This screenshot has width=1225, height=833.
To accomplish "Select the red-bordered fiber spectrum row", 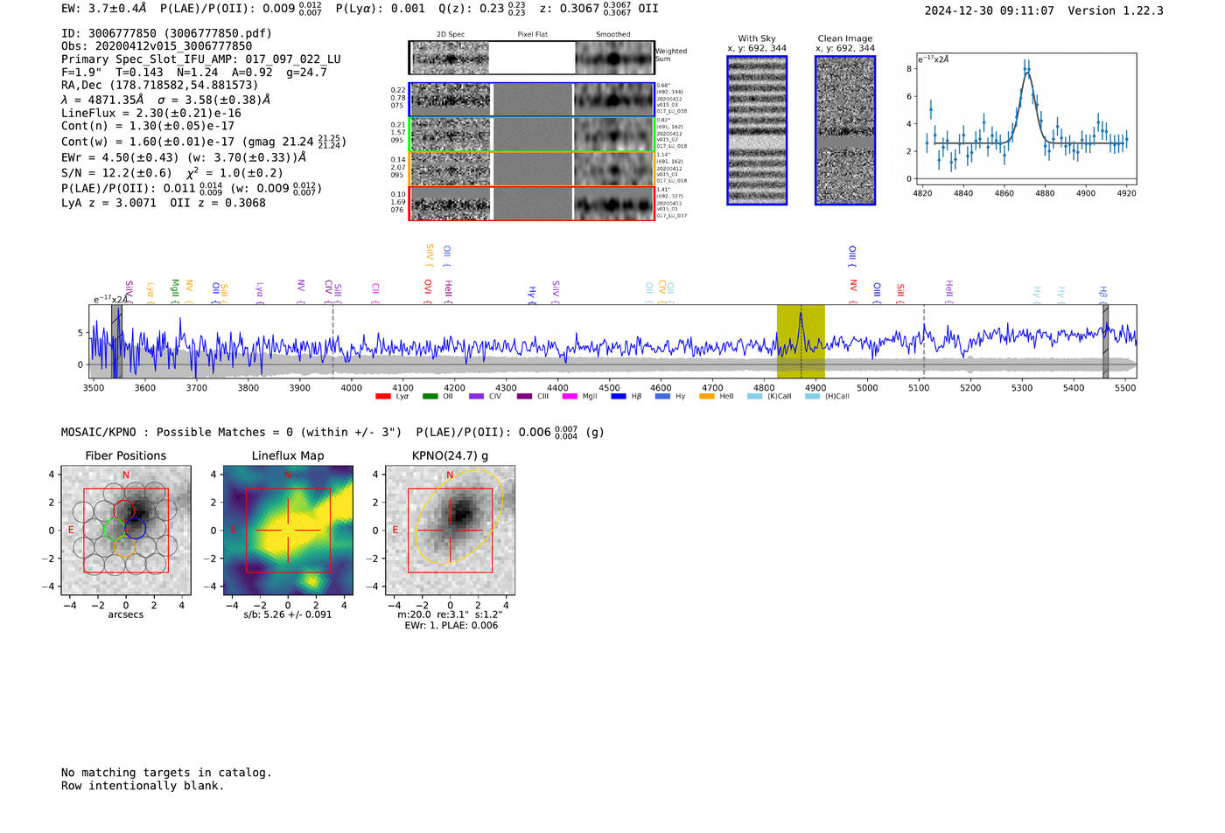I will (532, 204).
